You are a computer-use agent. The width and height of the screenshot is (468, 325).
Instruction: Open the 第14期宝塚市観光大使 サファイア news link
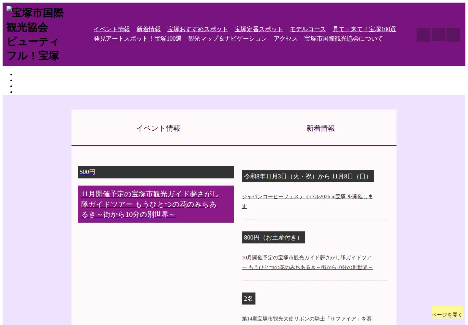pyautogui.click(x=307, y=319)
